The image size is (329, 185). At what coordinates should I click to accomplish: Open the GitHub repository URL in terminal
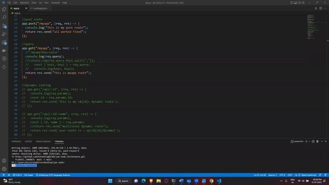pyautogui.click(x=50, y=157)
